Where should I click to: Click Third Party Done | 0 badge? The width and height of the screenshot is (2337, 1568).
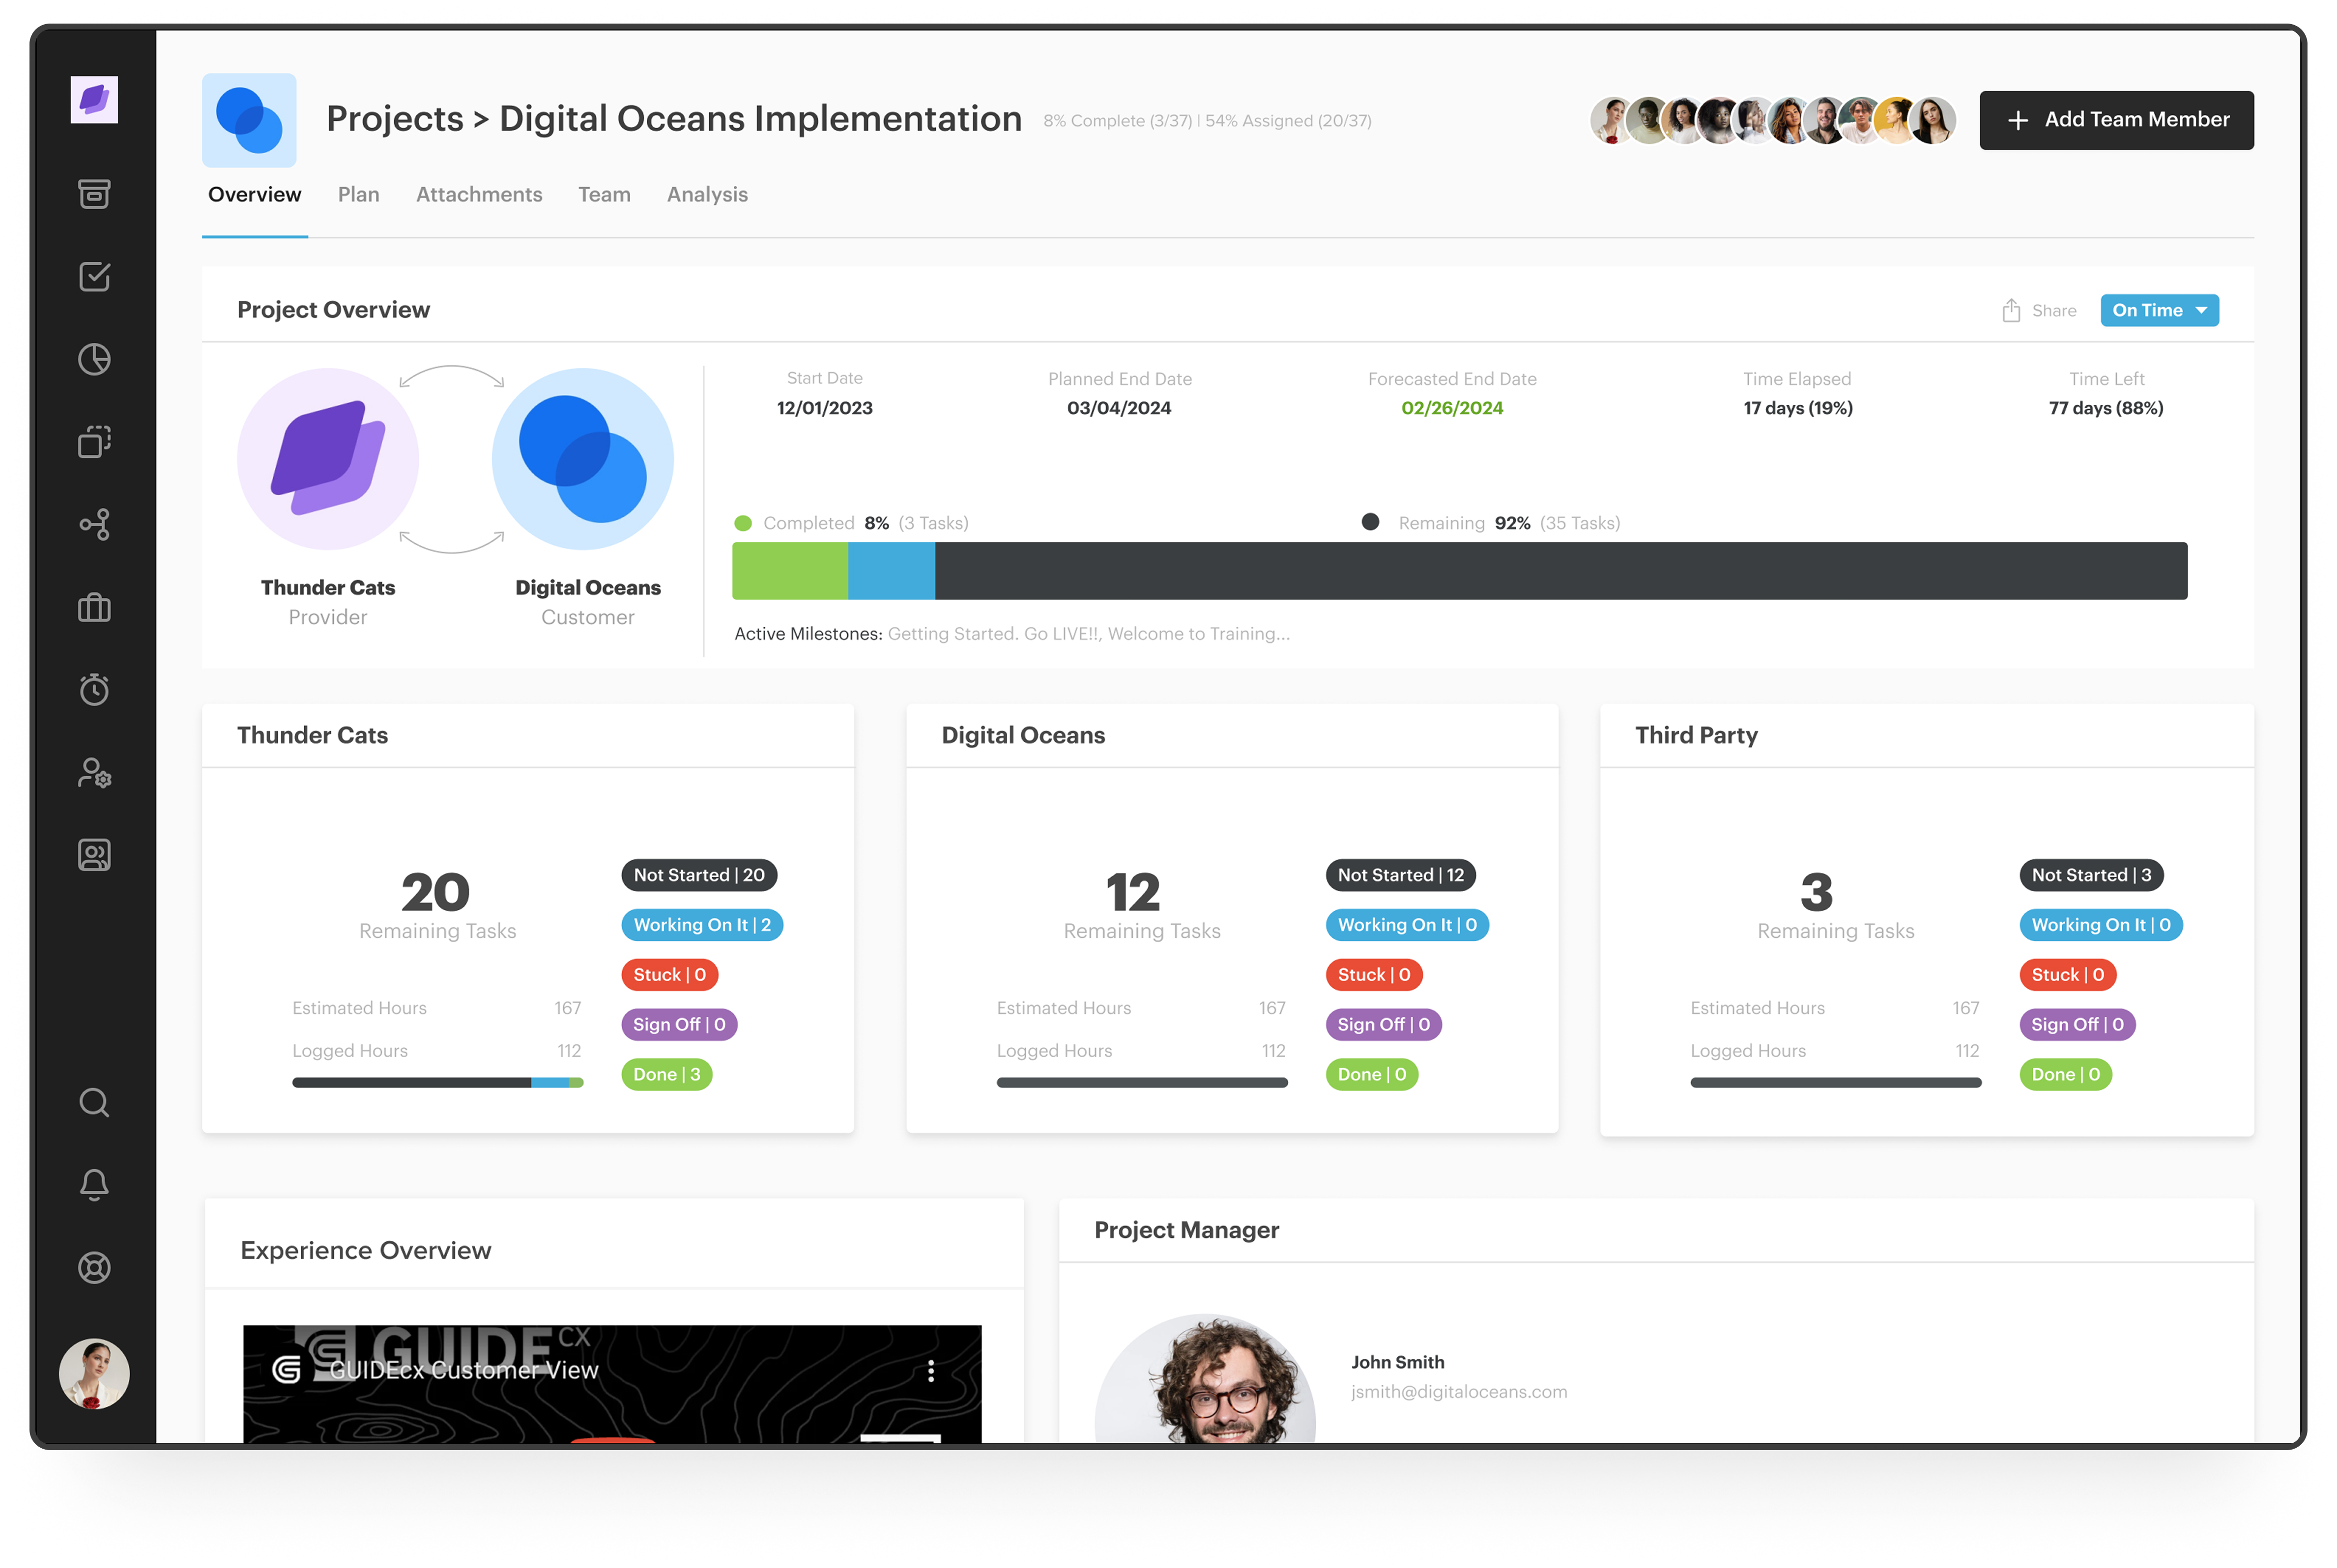click(2066, 1075)
